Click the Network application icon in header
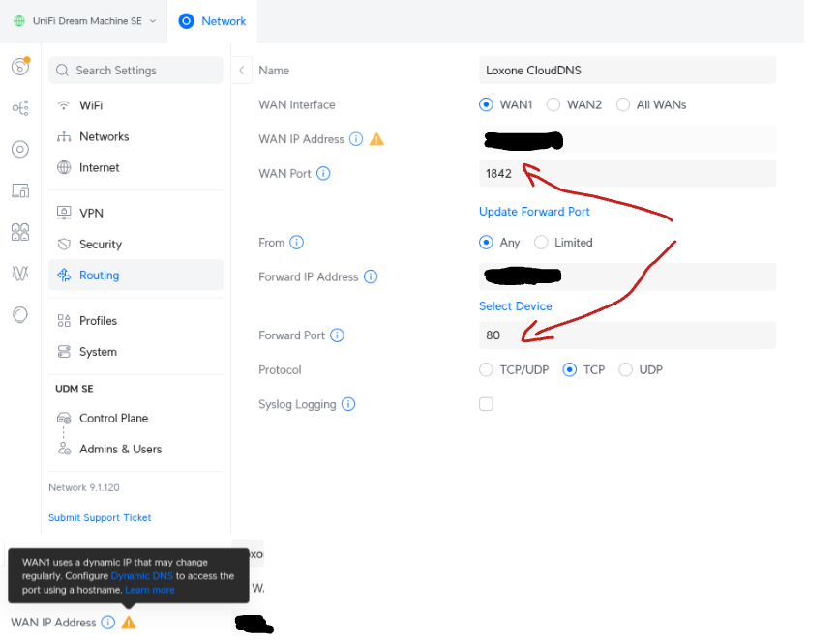 [187, 21]
